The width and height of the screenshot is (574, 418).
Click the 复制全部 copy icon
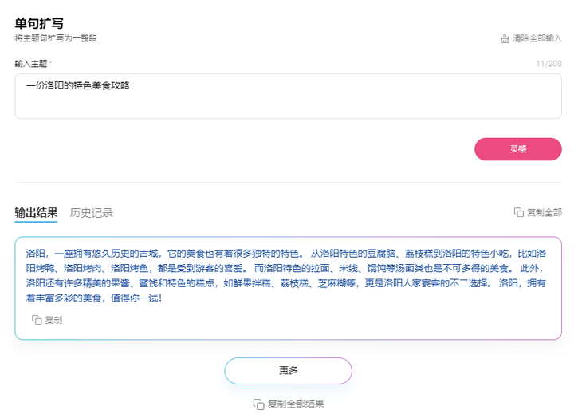(519, 212)
